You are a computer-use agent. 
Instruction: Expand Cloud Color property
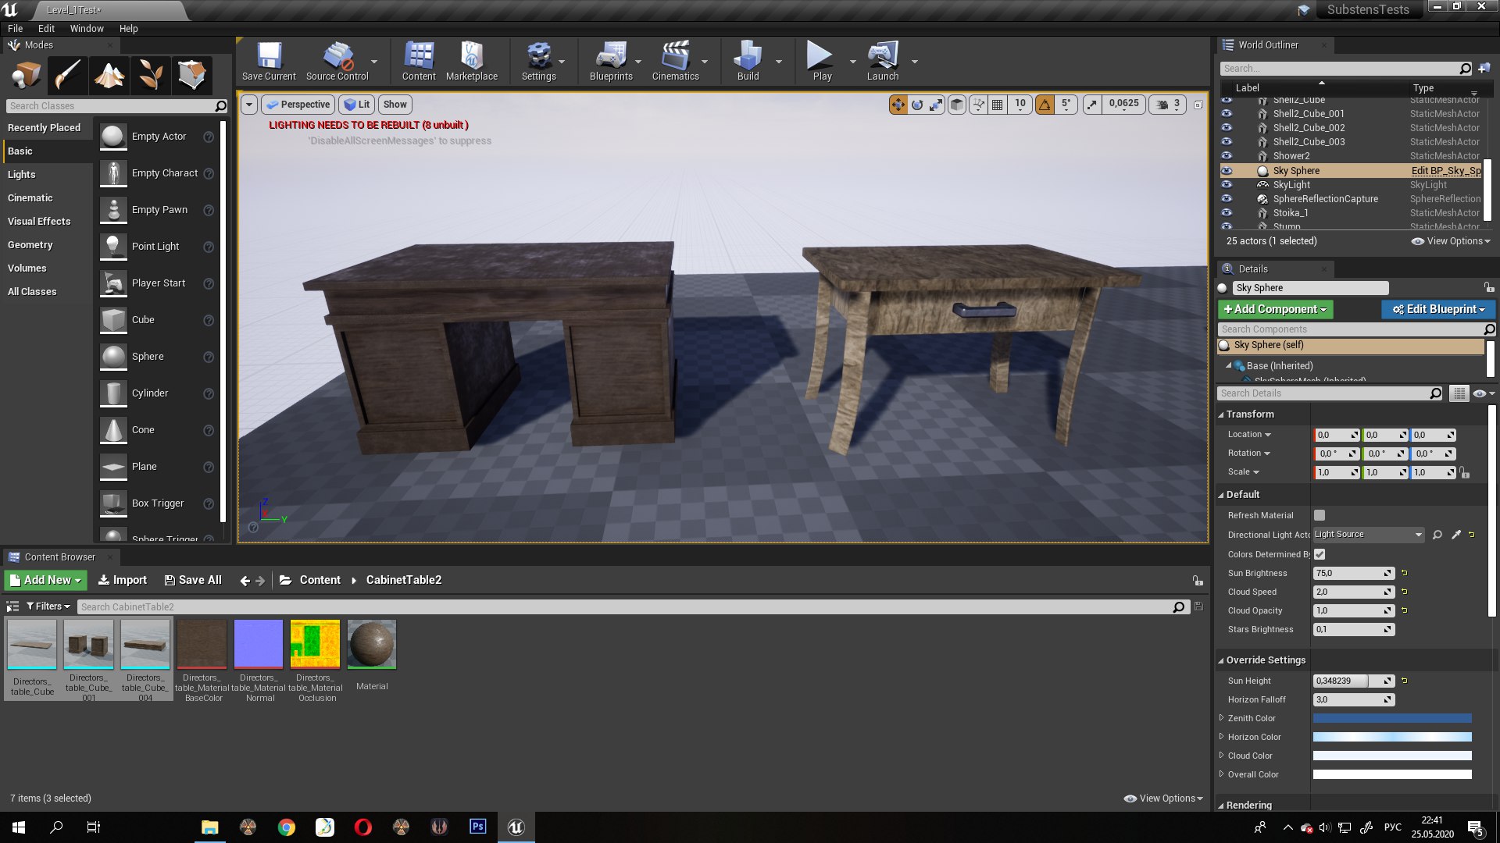click(1222, 756)
